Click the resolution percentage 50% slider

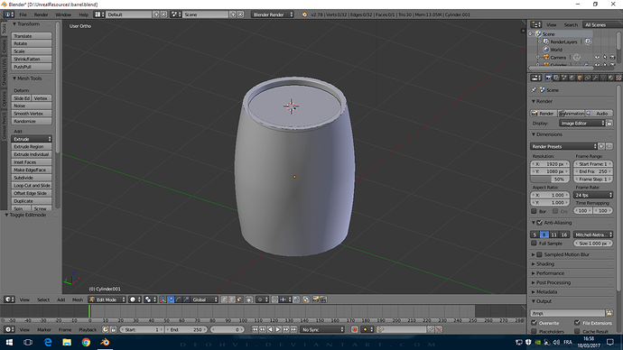pos(550,179)
